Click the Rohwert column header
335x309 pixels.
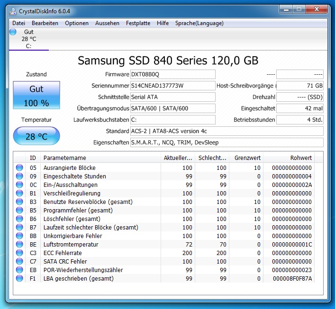[289, 158]
